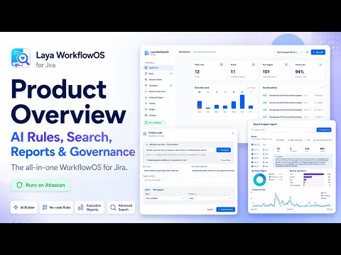Click the 94% success rate value
341x255 pixels.
[300, 72]
